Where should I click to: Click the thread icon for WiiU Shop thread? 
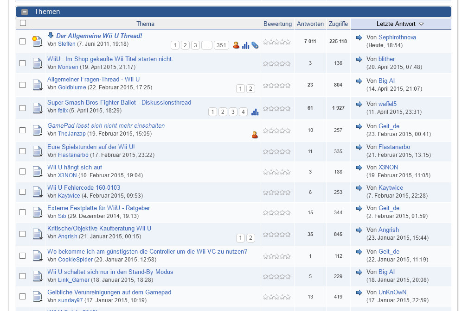coord(38,63)
